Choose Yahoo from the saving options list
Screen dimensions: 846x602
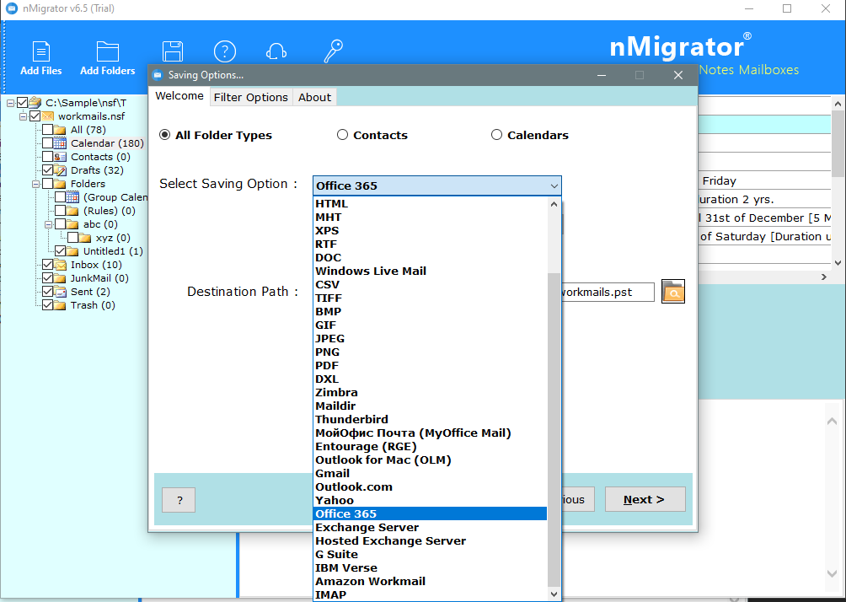(x=430, y=501)
